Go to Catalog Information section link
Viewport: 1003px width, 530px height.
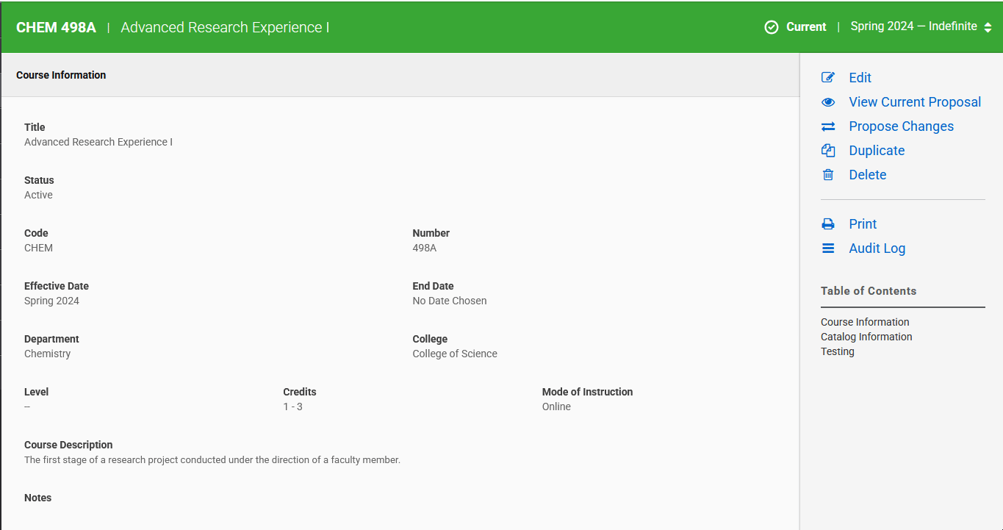tap(866, 337)
